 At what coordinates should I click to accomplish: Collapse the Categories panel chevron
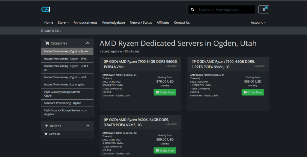click(88, 43)
